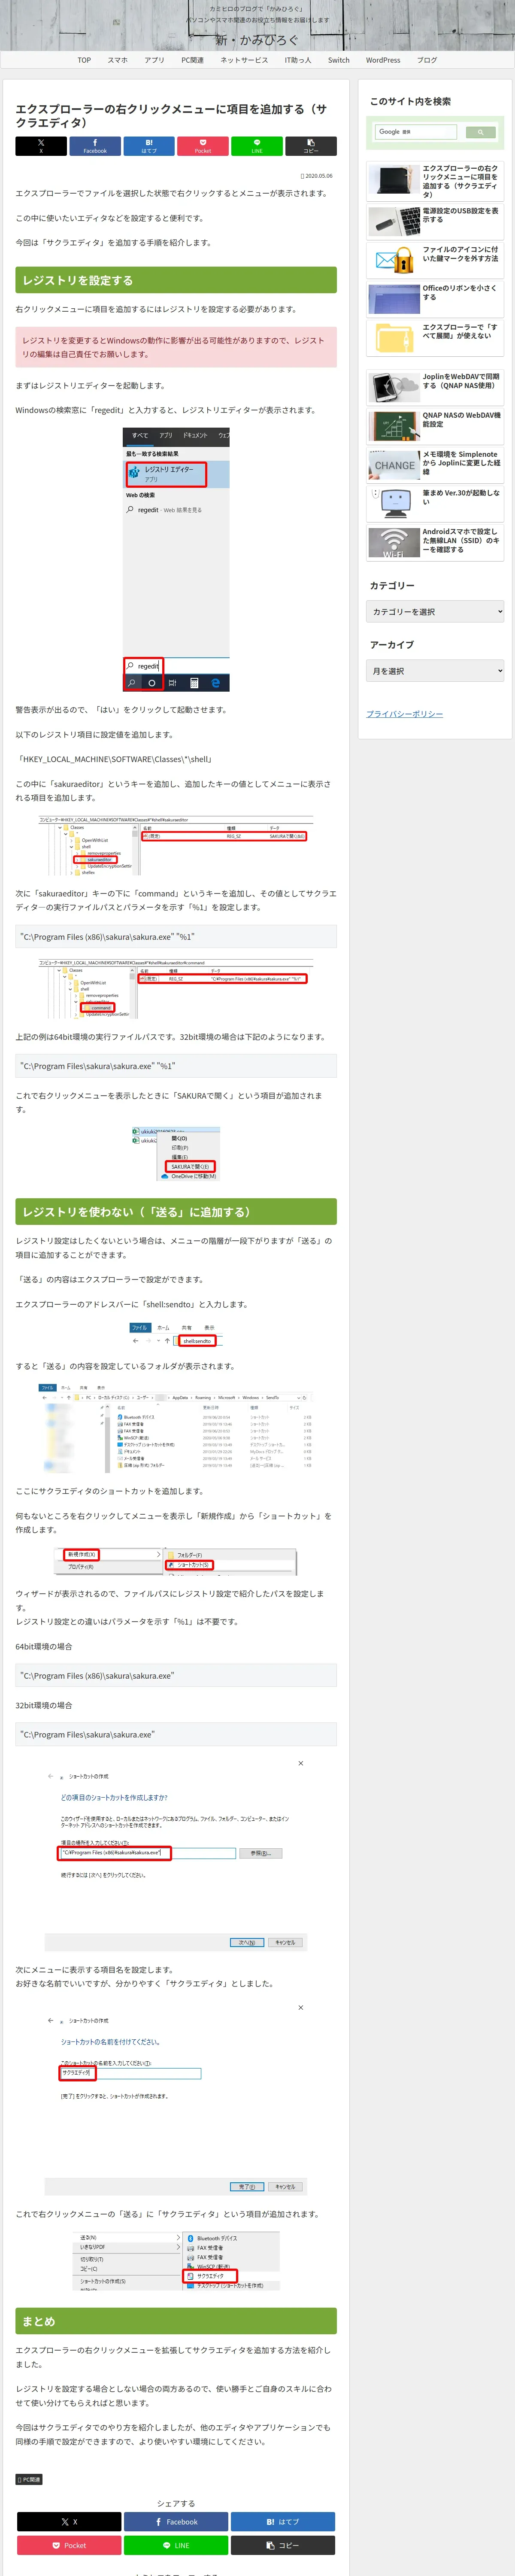Open the ネットサービス navigation menu item
This screenshot has width=515, height=2576.
pos(244,60)
